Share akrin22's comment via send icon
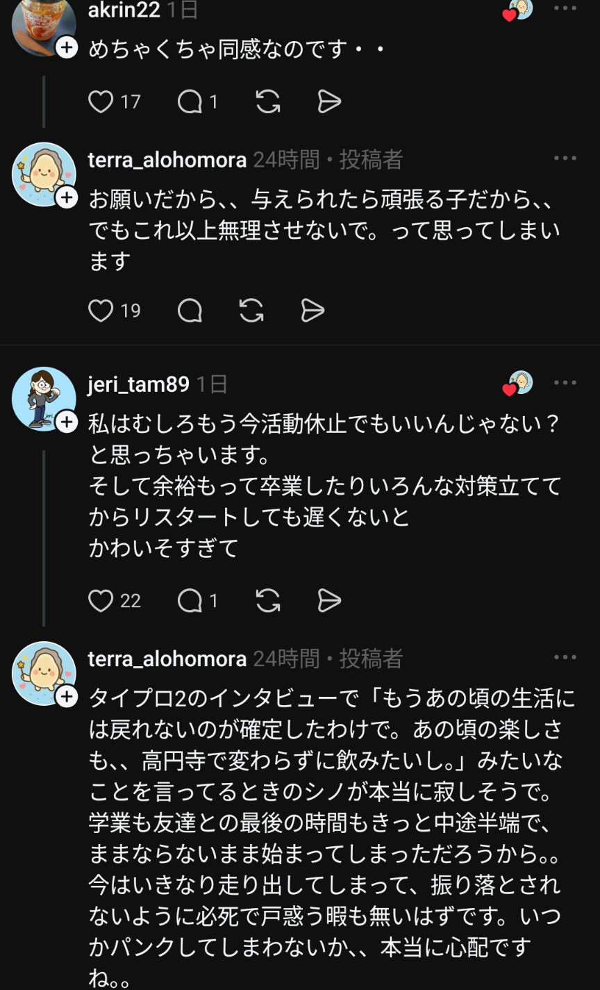 coord(329,102)
